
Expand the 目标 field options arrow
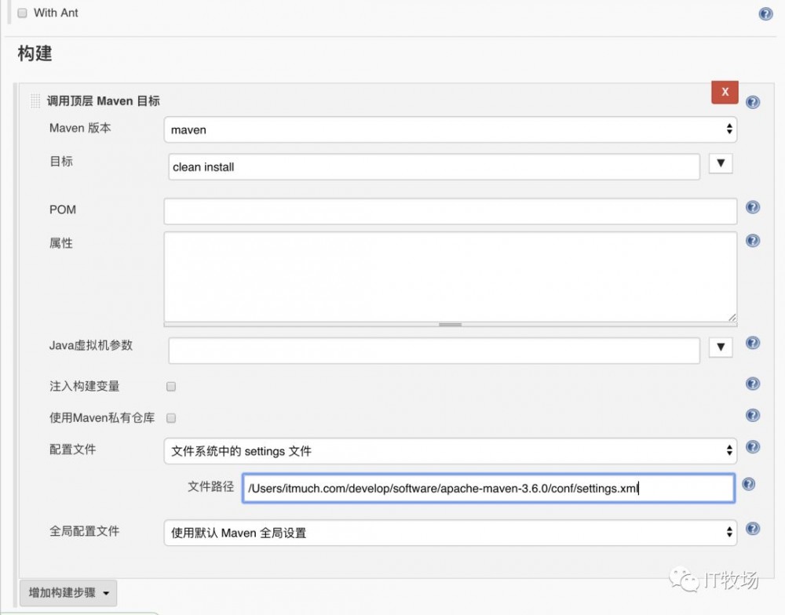720,163
